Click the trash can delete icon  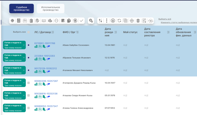point(138,21)
